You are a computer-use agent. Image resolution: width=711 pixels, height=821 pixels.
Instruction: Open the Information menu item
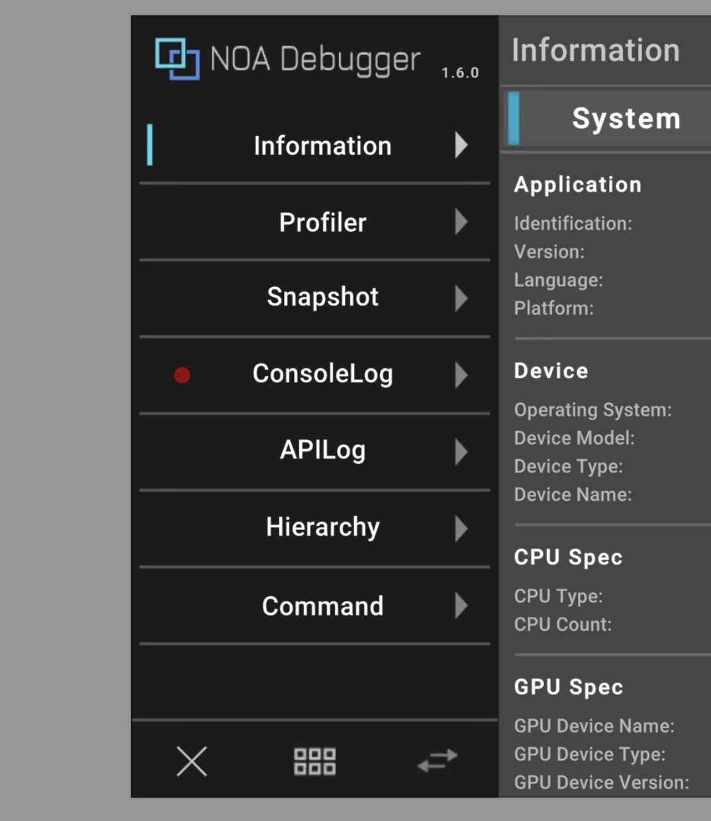pyautogui.click(x=314, y=145)
